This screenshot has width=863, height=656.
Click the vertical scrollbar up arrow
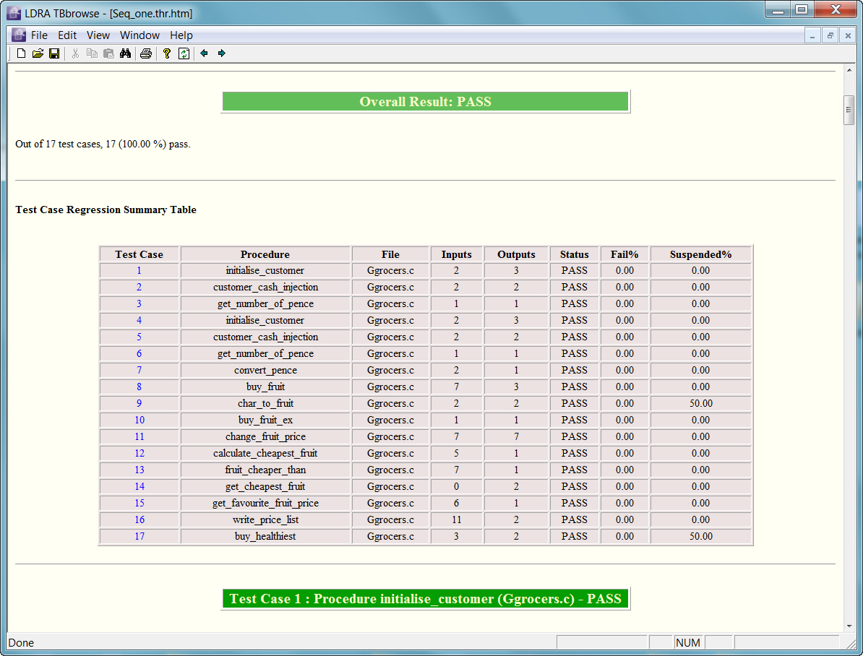coord(849,69)
